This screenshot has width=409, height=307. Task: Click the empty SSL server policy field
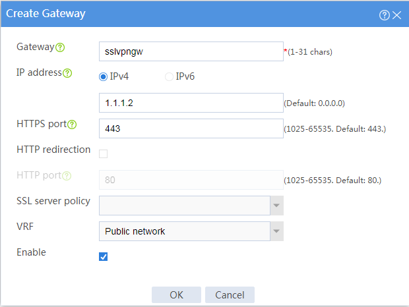pyautogui.click(x=185, y=206)
